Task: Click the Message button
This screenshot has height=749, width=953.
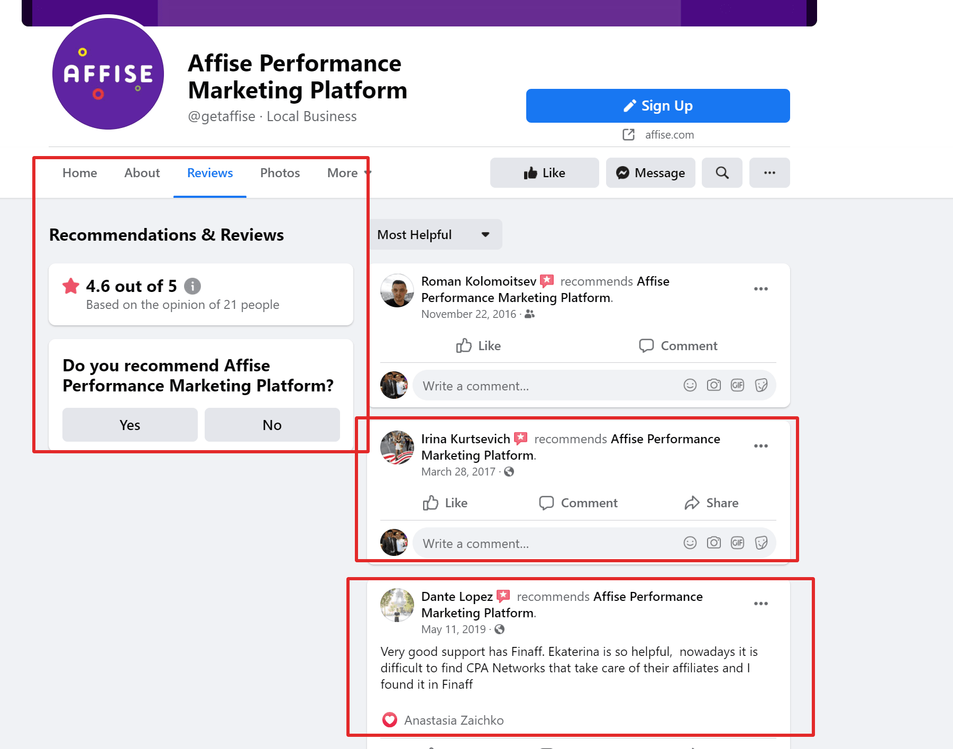Action: tap(650, 173)
